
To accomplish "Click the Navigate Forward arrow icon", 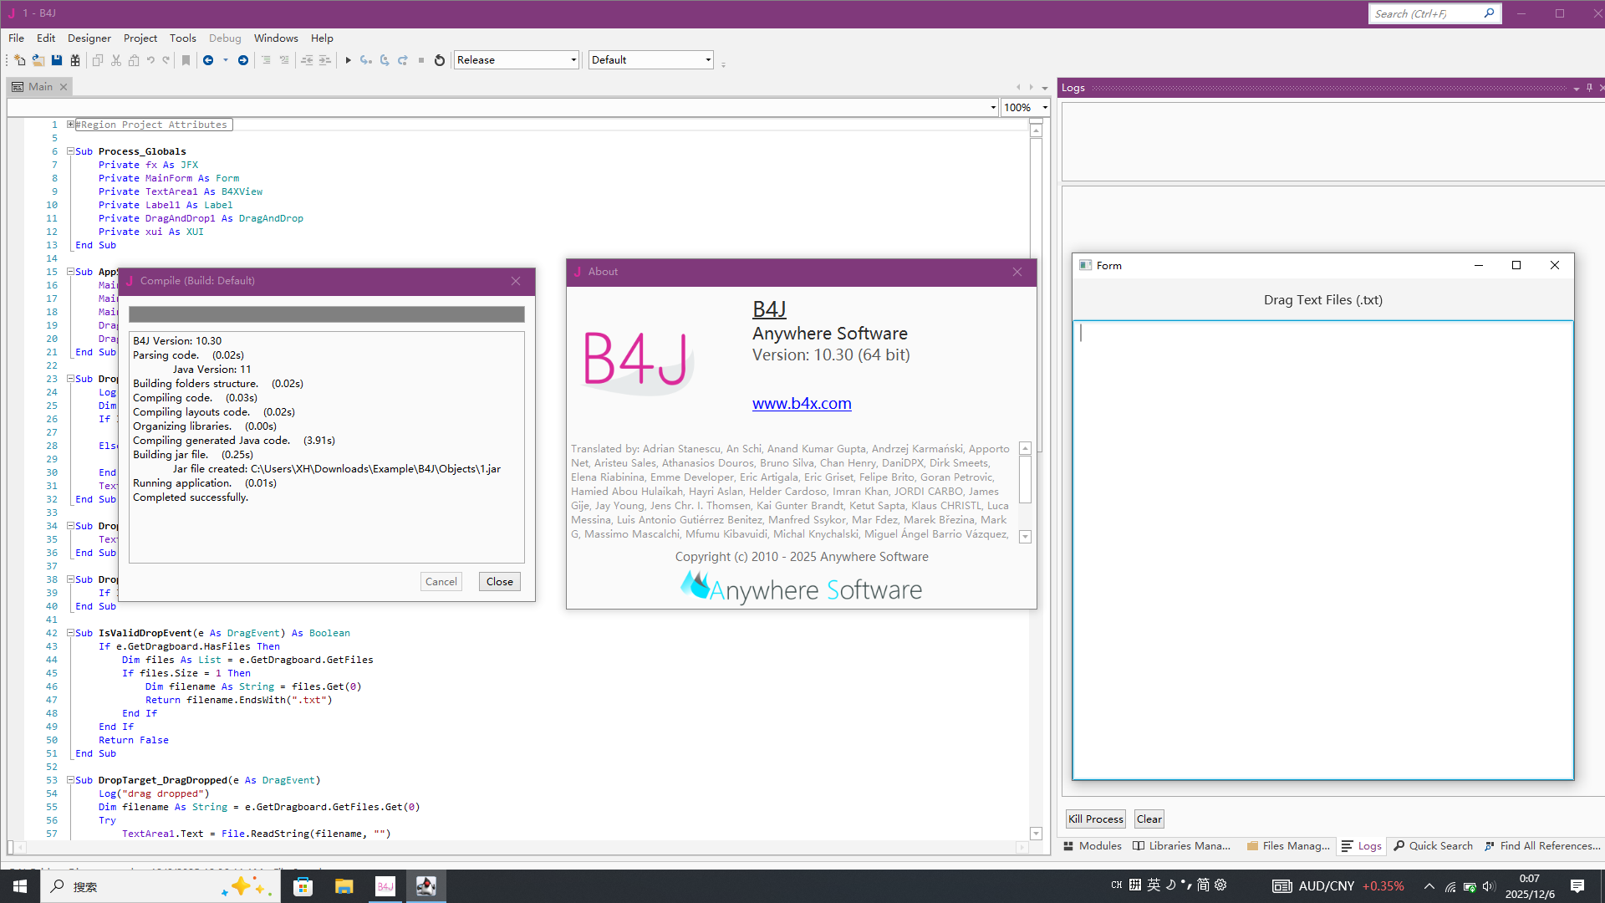I will [x=243, y=60].
